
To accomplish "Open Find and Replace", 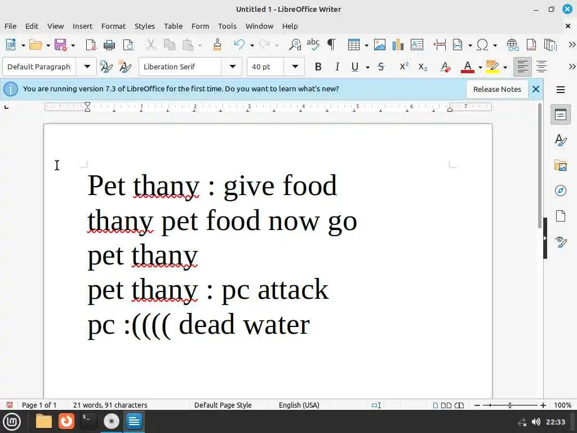I will coord(295,45).
